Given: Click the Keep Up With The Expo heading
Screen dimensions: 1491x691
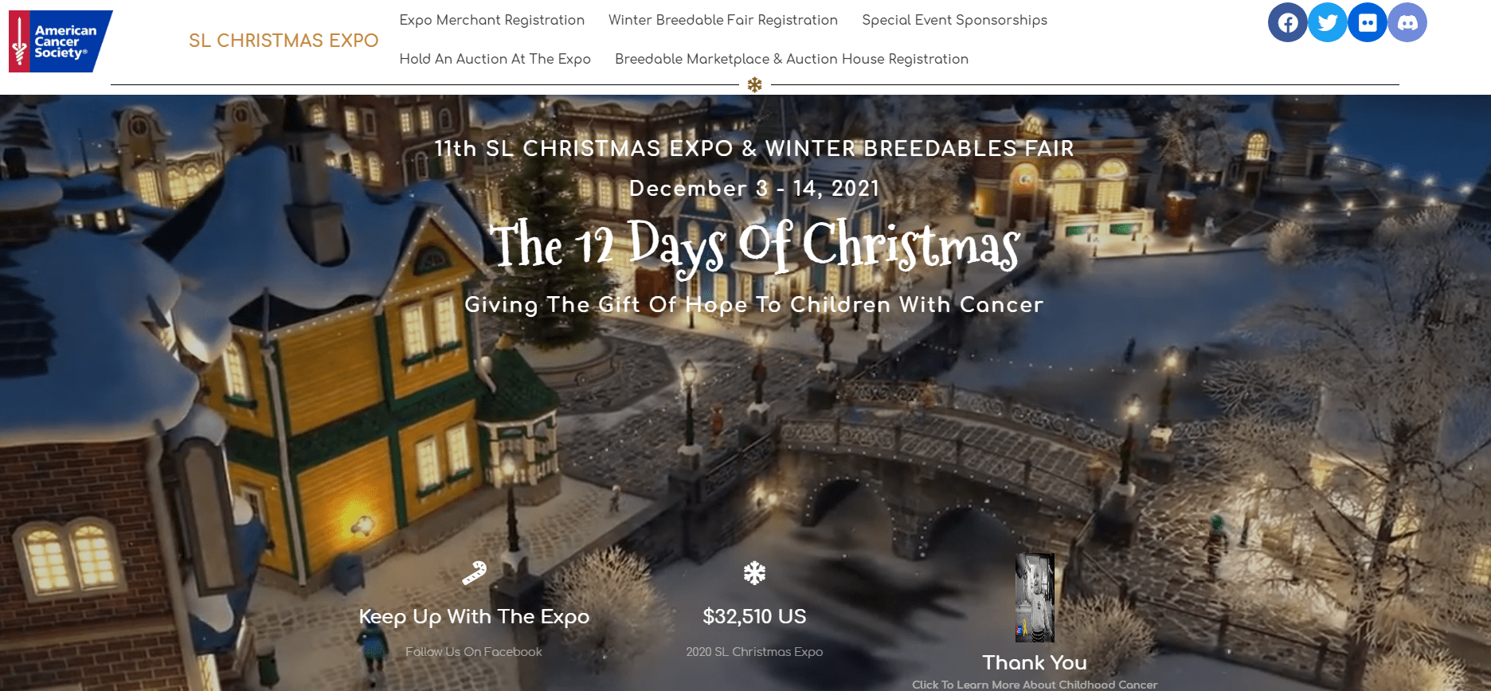Looking at the screenshot, I should pyautogui.click(x=474, y=617).
